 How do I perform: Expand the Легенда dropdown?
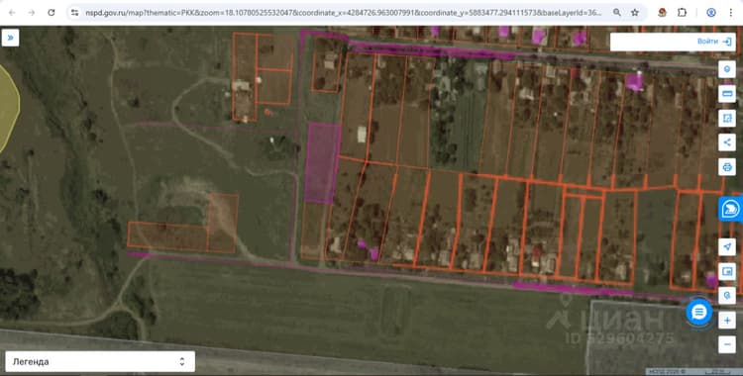100,362
